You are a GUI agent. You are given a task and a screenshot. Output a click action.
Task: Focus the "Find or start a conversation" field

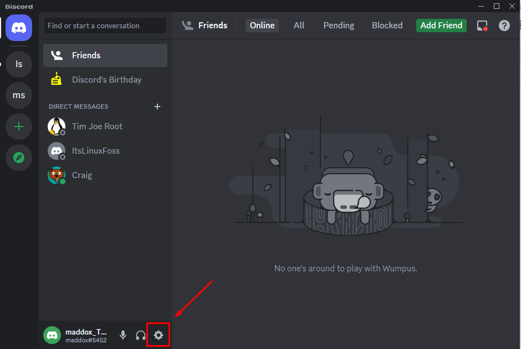click(105, 26)
